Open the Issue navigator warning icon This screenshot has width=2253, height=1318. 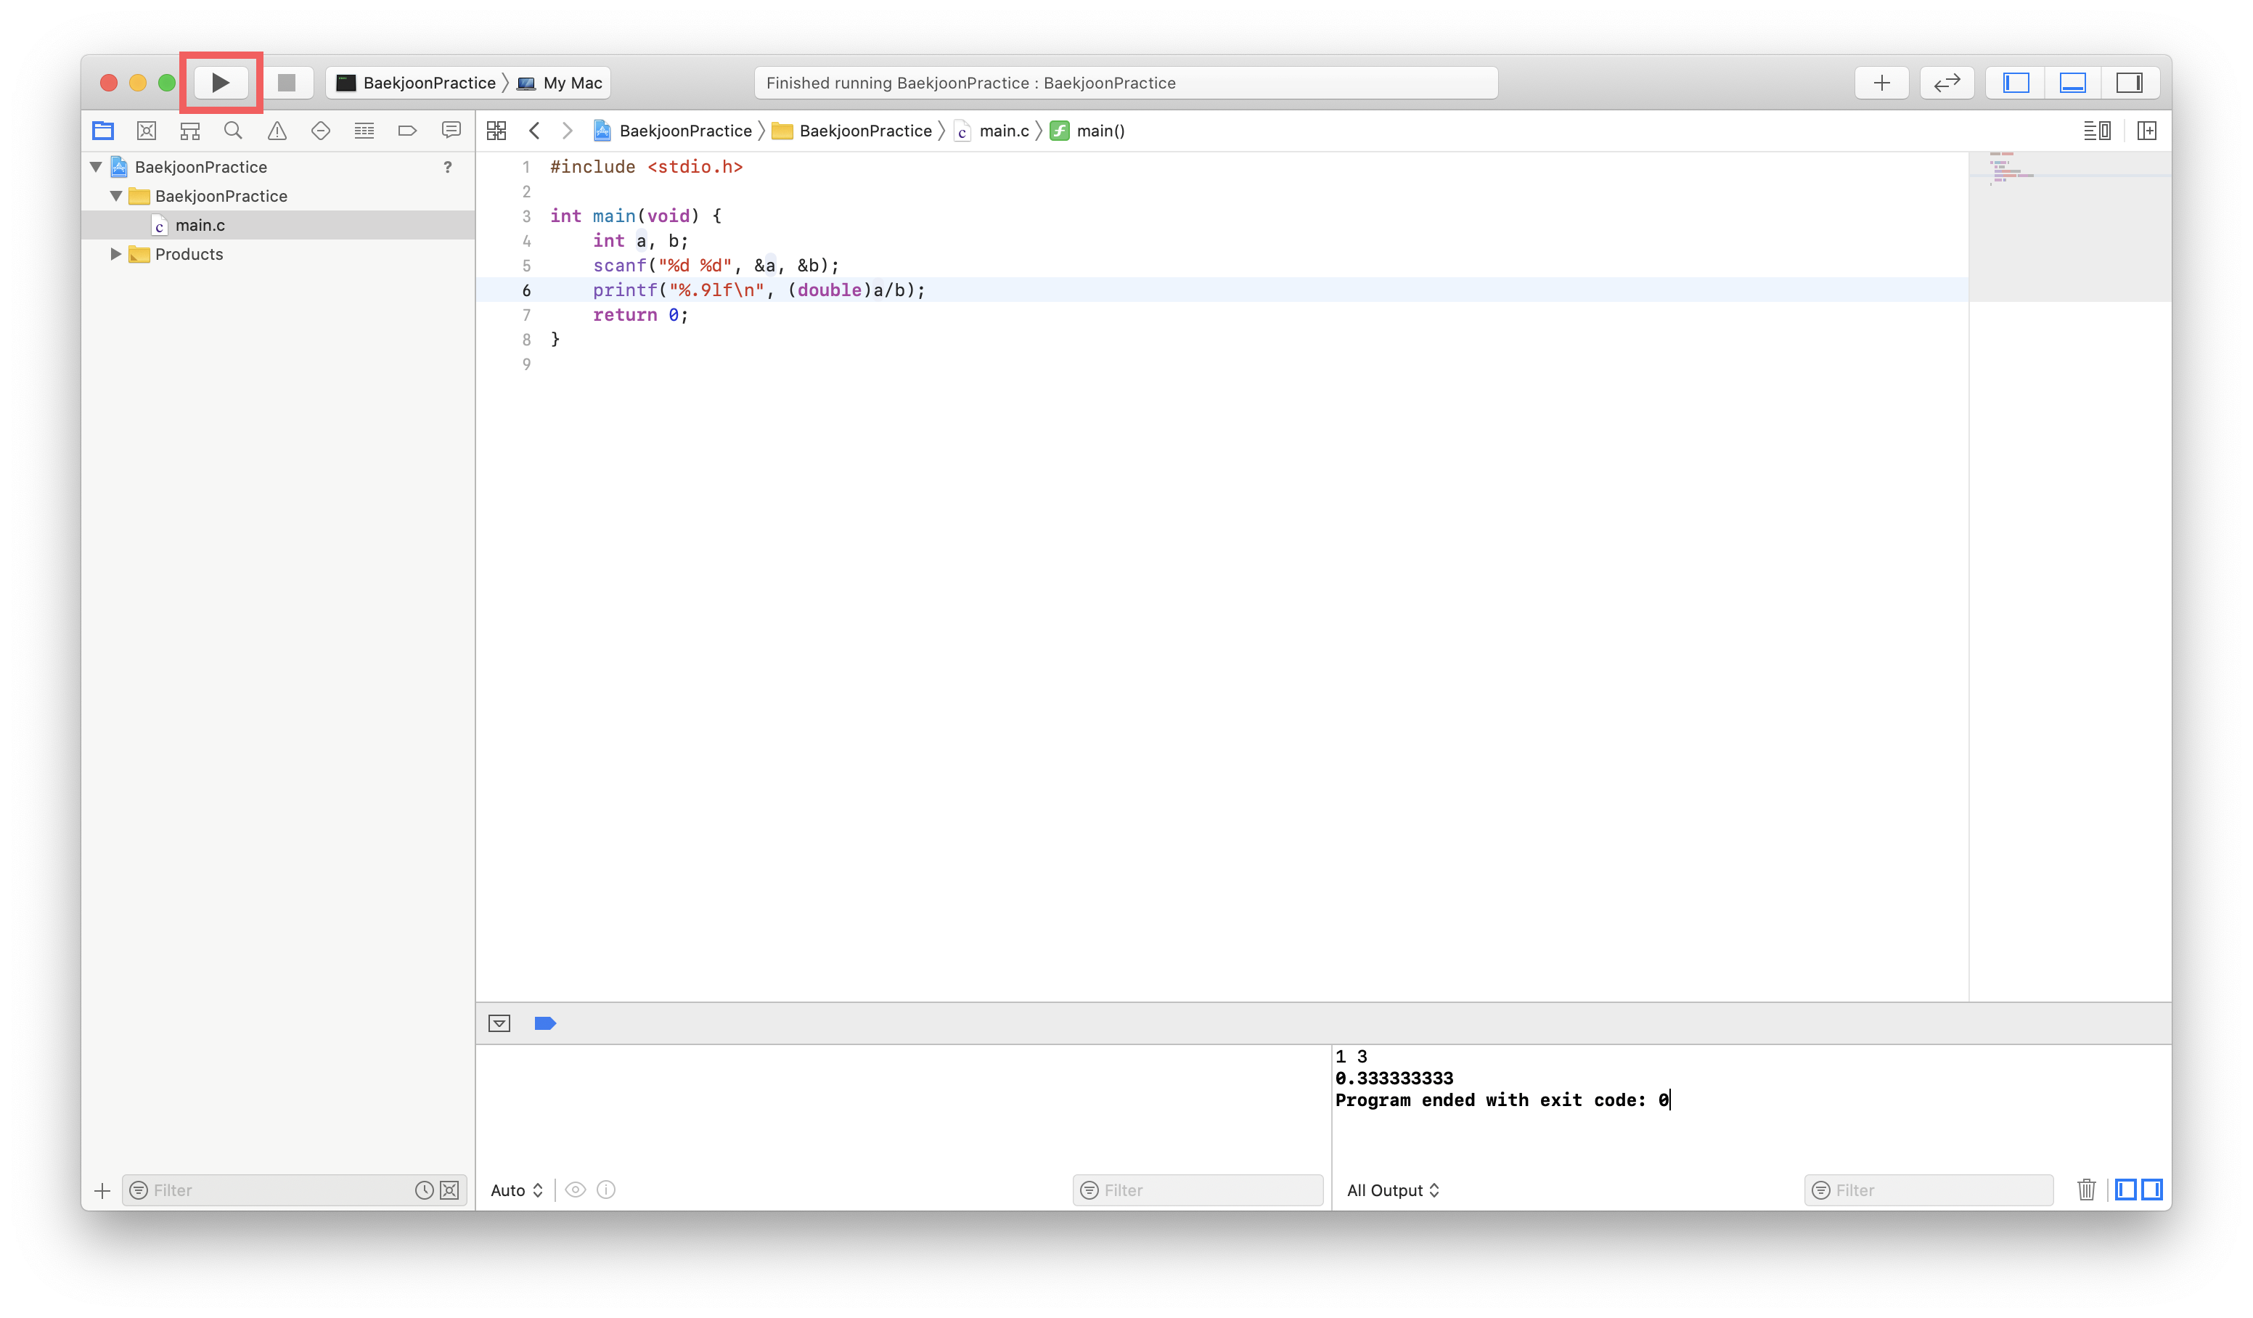point(277,131)
